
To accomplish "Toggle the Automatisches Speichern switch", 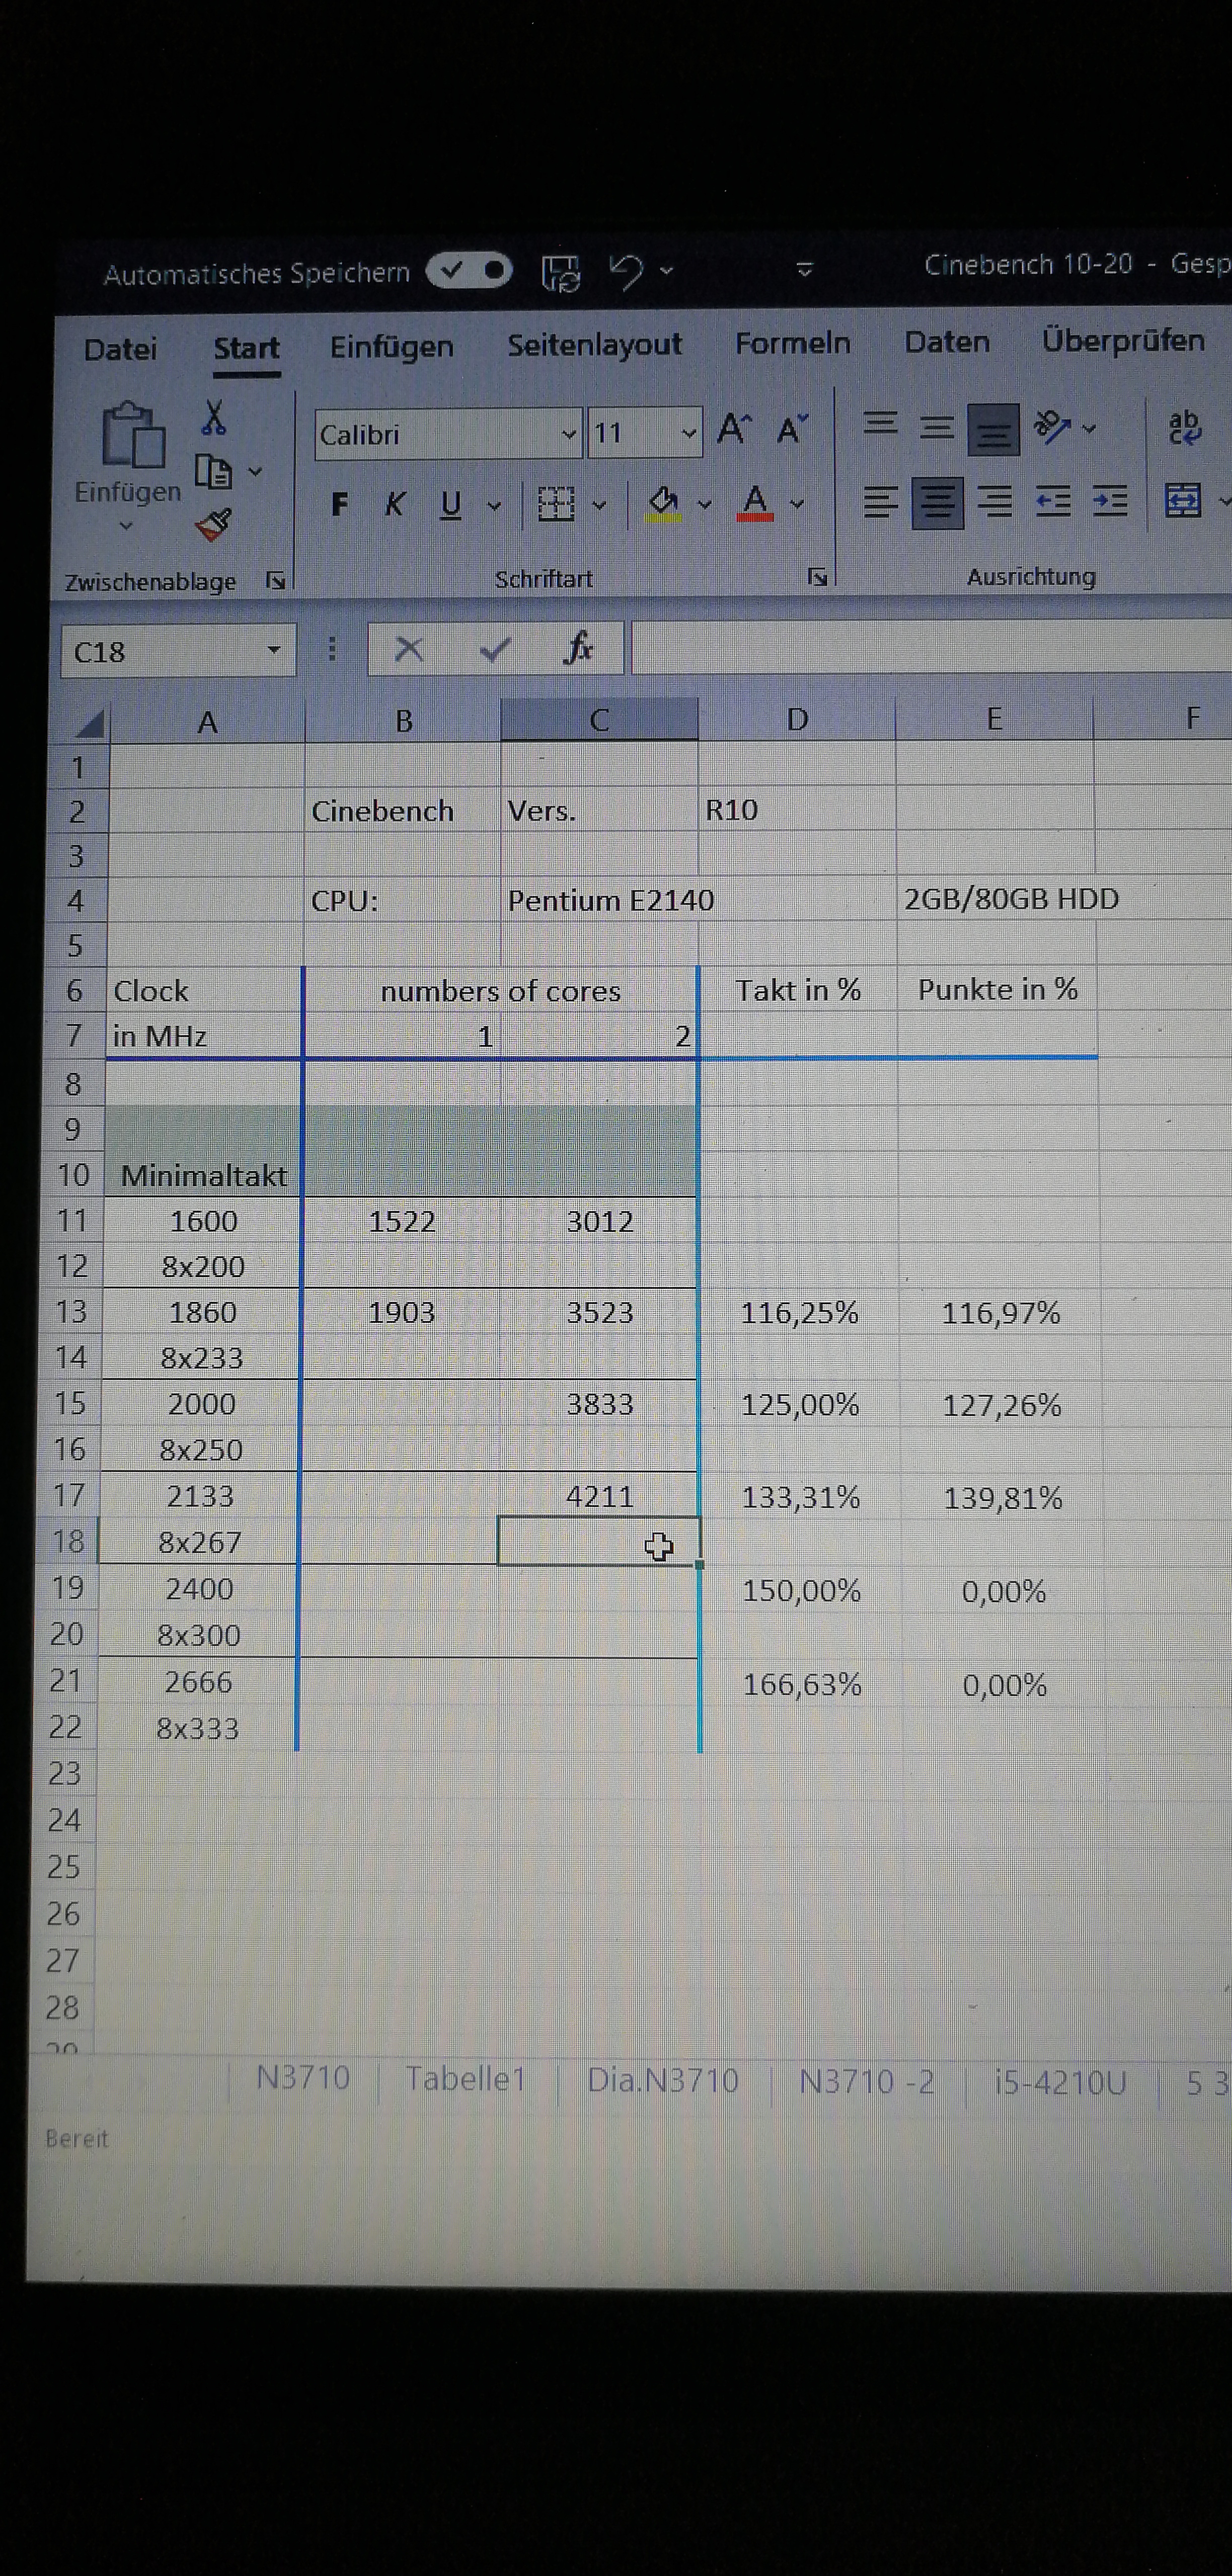I will click(469, 270).
